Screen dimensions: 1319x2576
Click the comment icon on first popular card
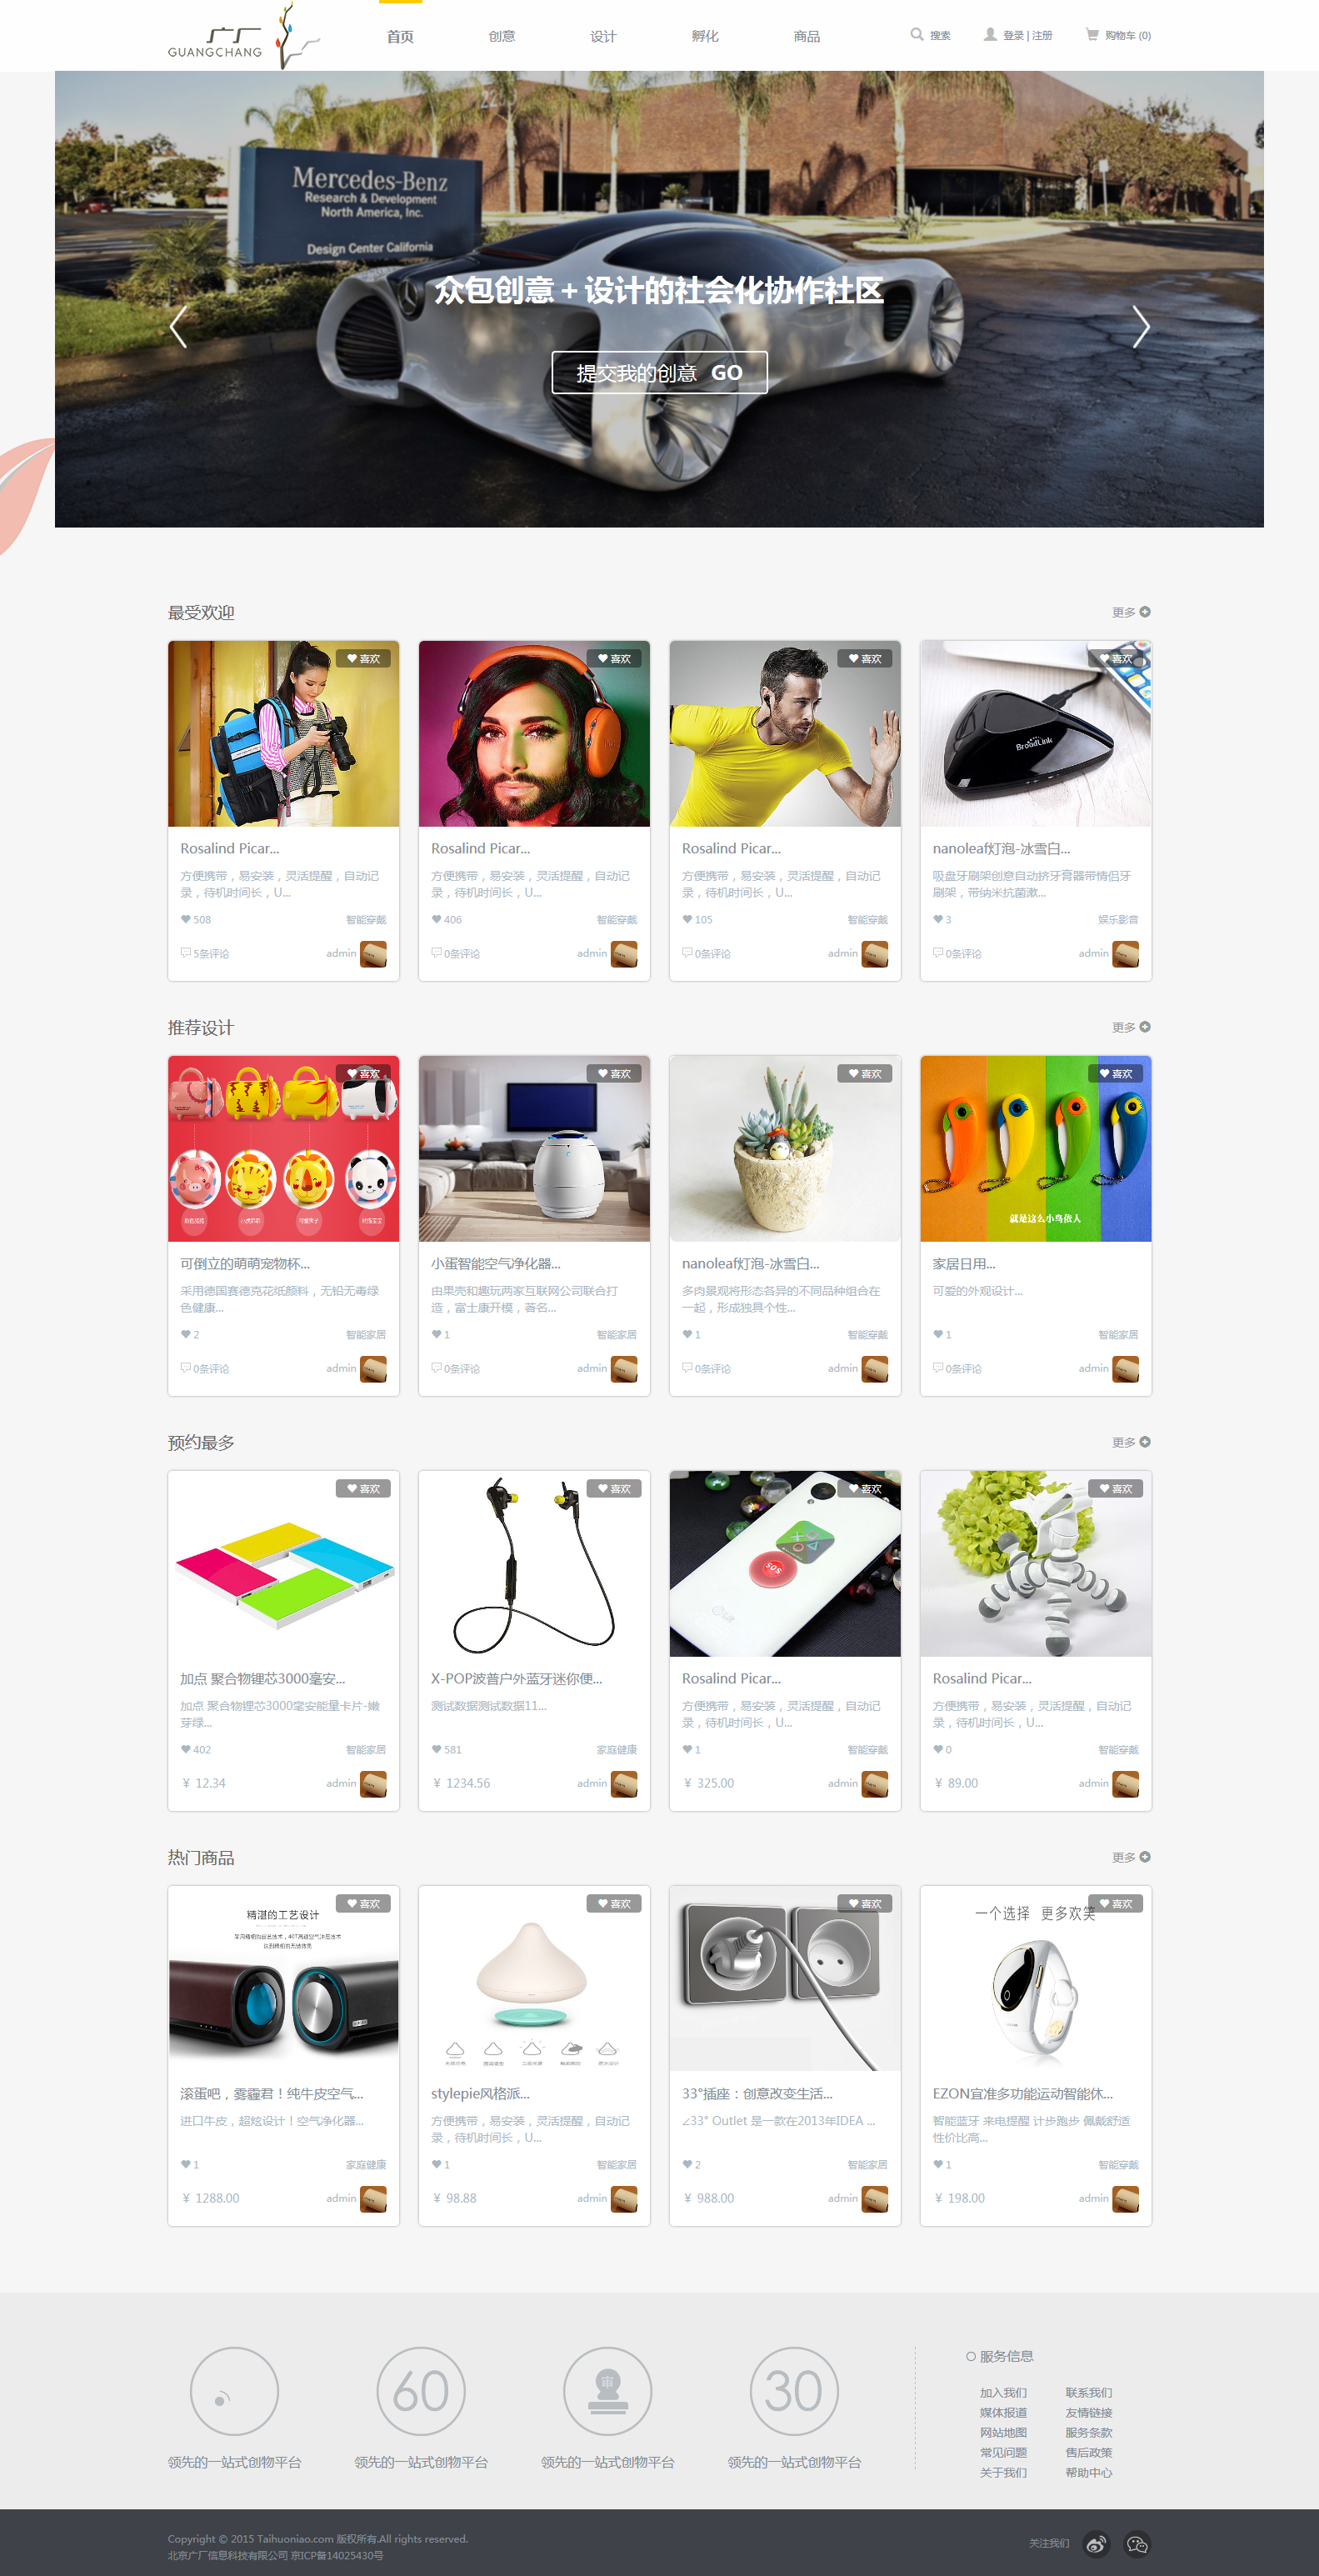[x=185, y=953]
